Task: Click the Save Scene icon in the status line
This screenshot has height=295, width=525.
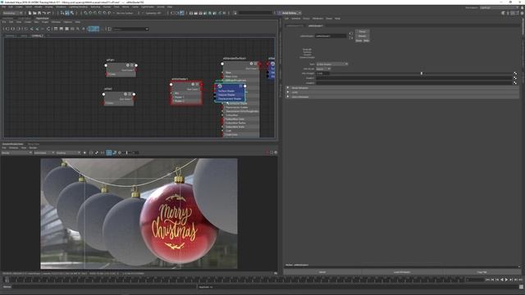Action: [39, 13]
